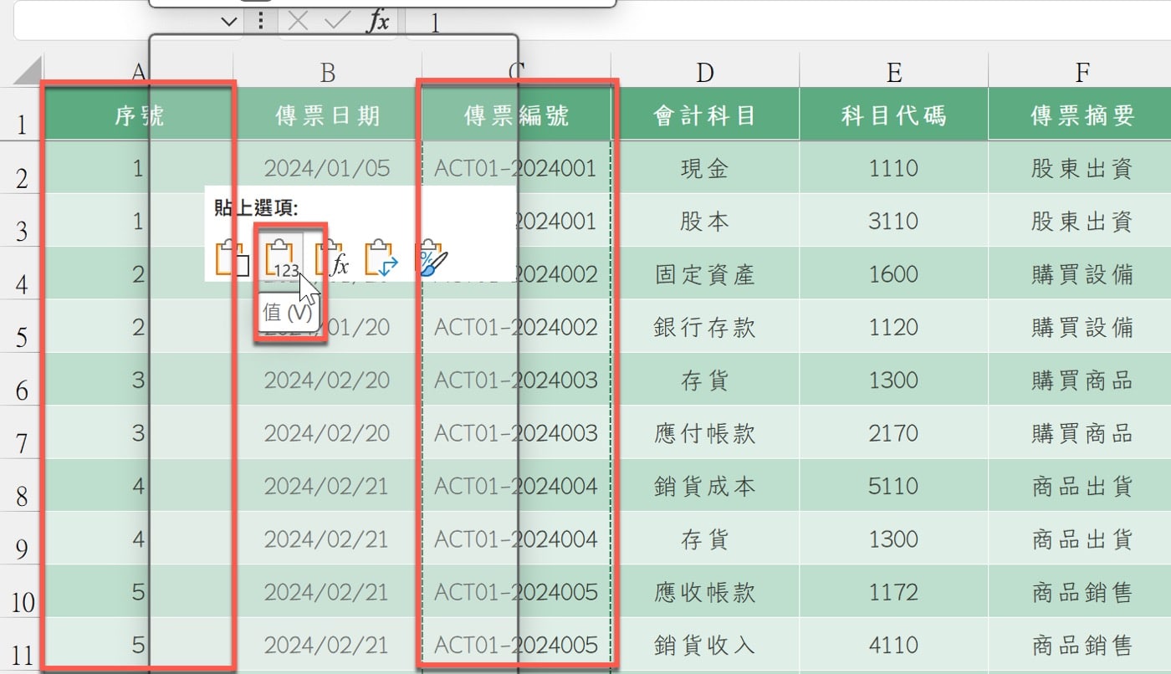Select the code cell 1600
This screenshot has width=1171, height=674.
pyautogui.click(x=893, y=273)
